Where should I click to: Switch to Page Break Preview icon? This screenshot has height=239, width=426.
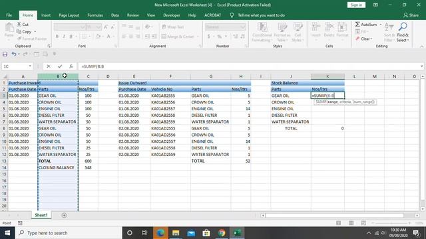pyautogui.click(x=363, y=223)
